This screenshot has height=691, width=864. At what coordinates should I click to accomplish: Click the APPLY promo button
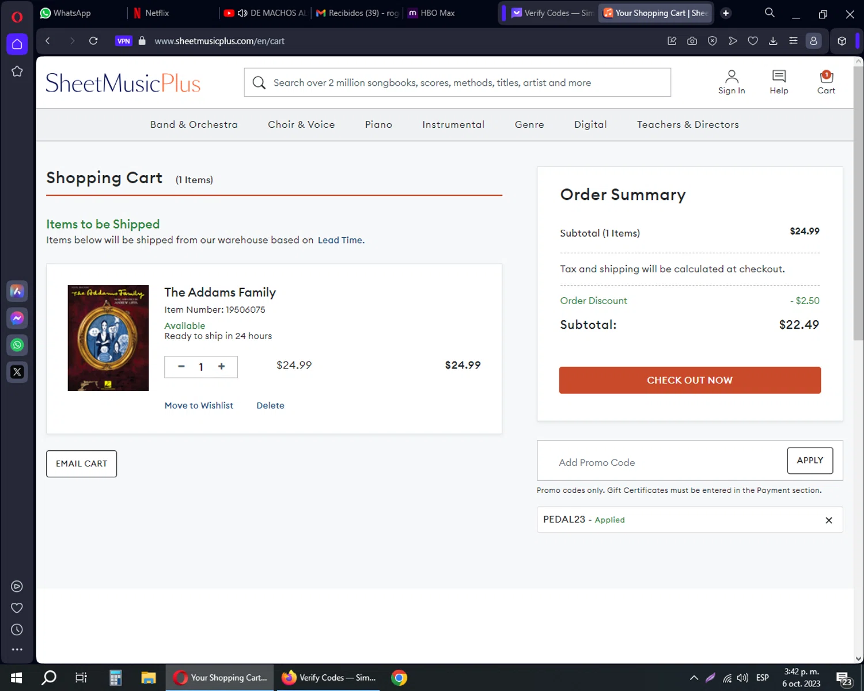pyautogui.click(x=810, y=460)
